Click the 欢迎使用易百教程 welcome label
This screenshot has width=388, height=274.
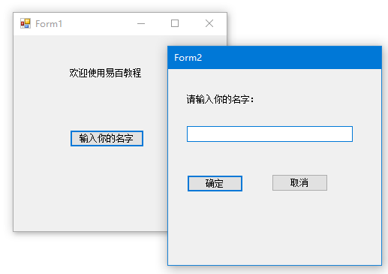click(105, 73)
